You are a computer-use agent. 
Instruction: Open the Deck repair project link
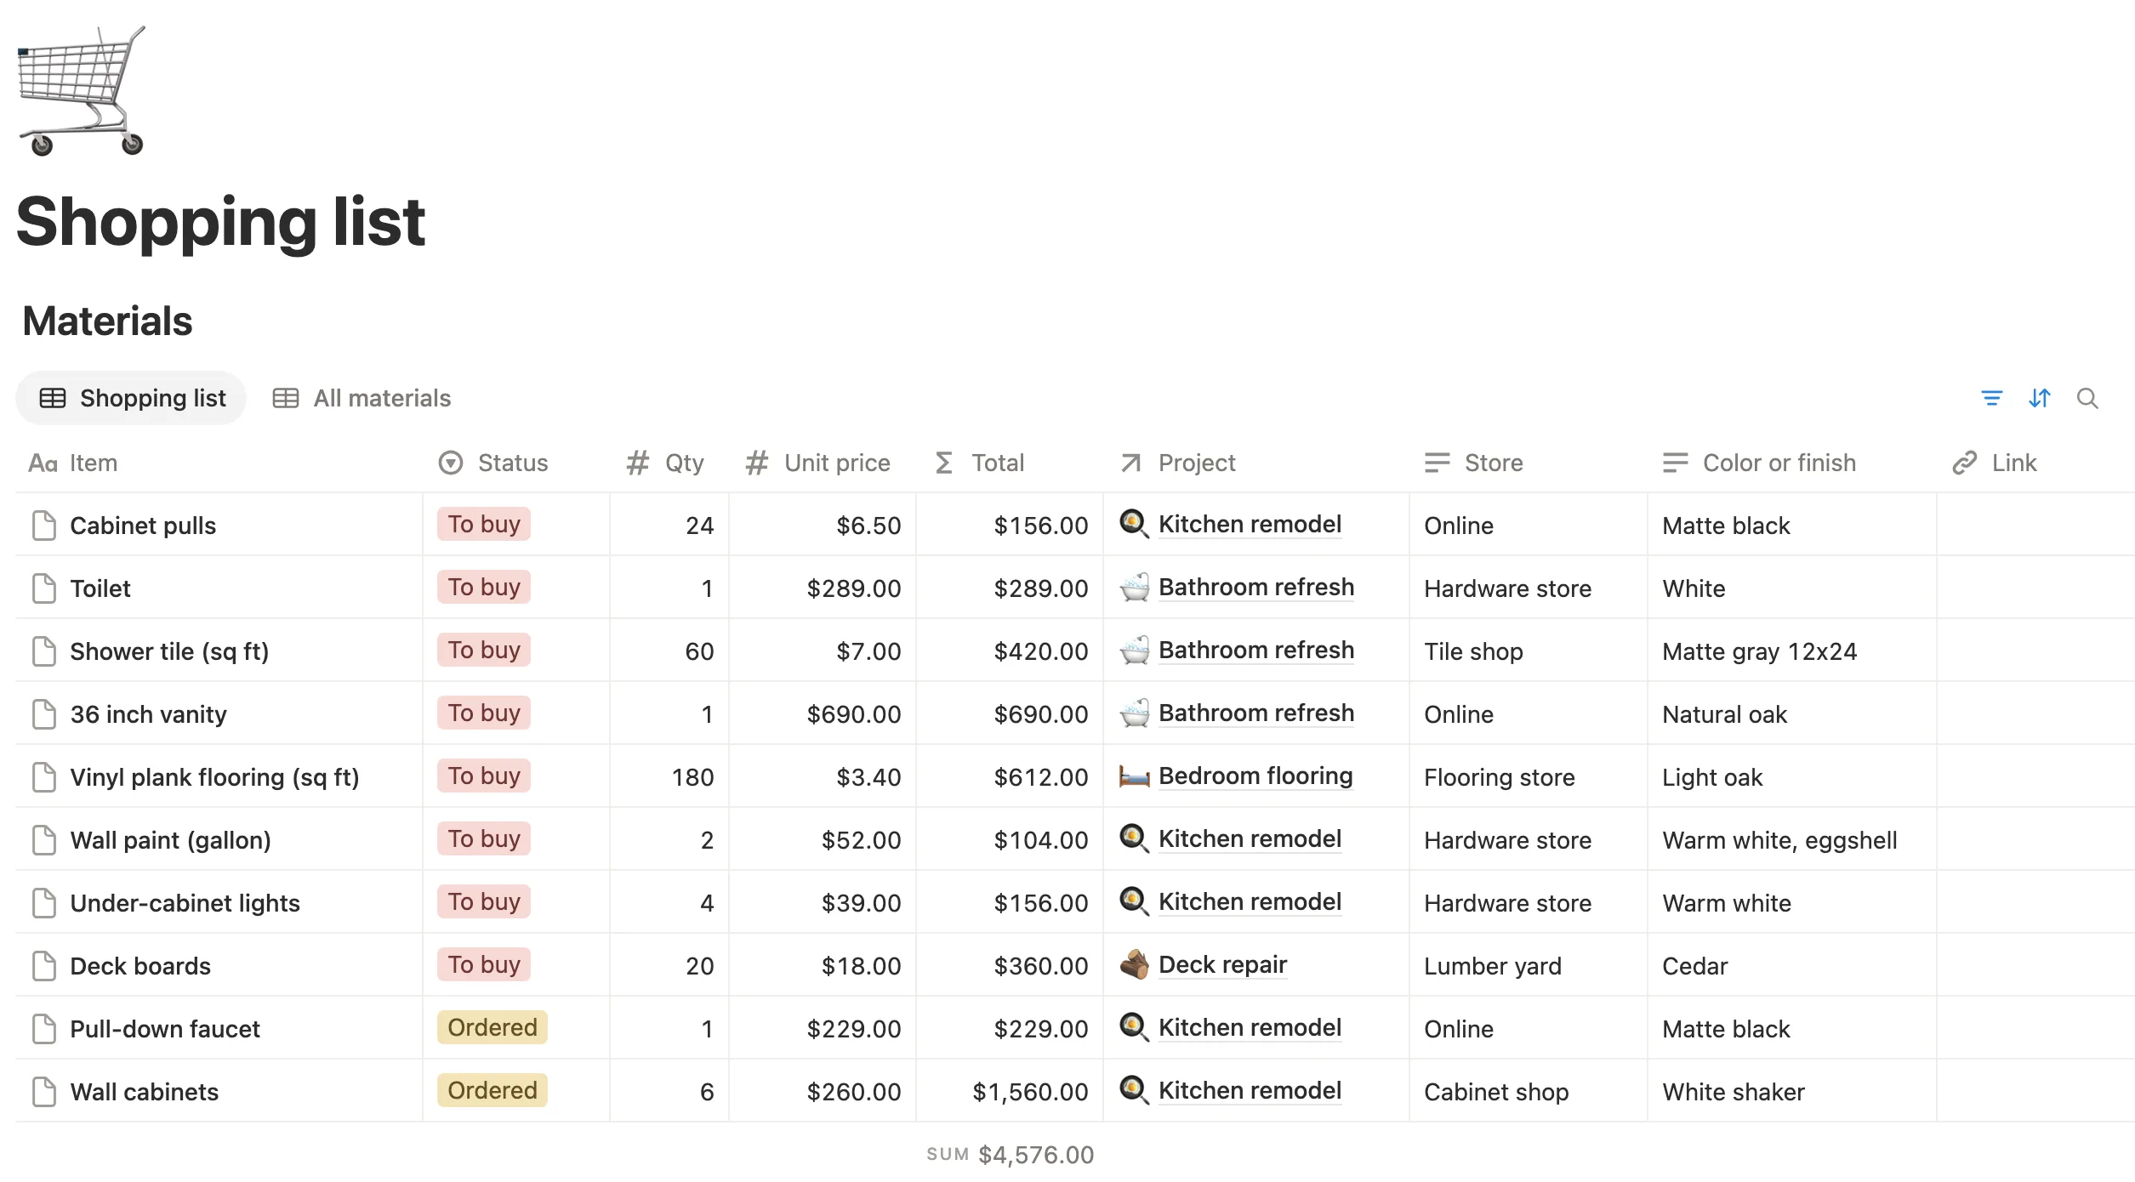(x=1222, y=965)
